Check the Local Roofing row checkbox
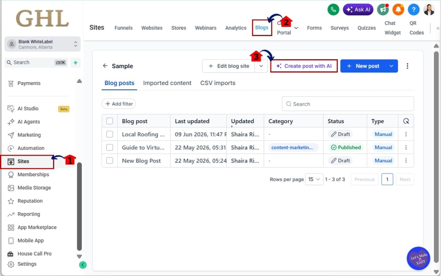 point(109,134)
